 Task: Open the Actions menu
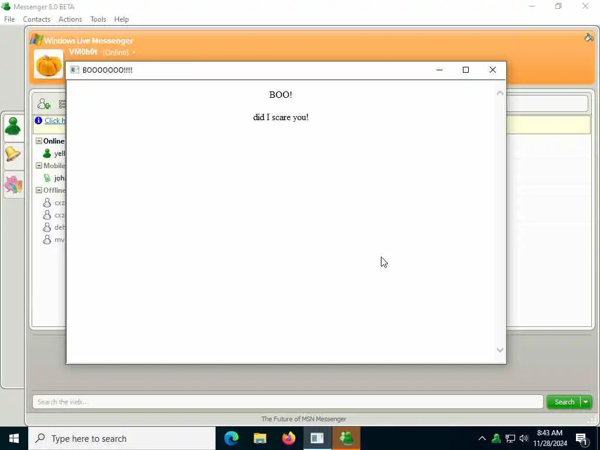[70, 19]
